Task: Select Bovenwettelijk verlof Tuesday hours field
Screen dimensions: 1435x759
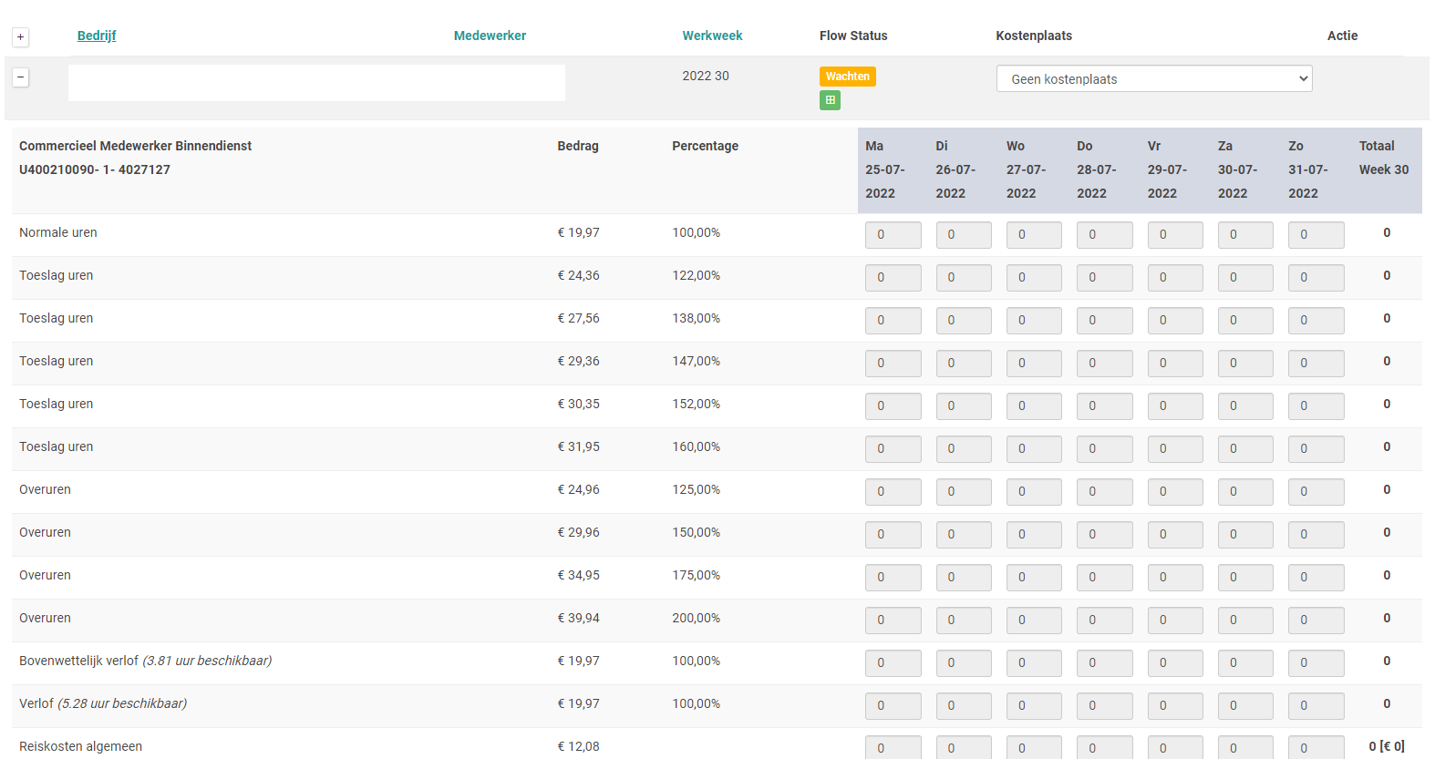Action: click(964, 663)
